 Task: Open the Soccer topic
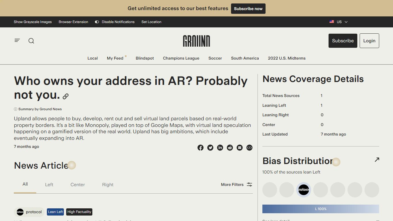coord(215,58)
